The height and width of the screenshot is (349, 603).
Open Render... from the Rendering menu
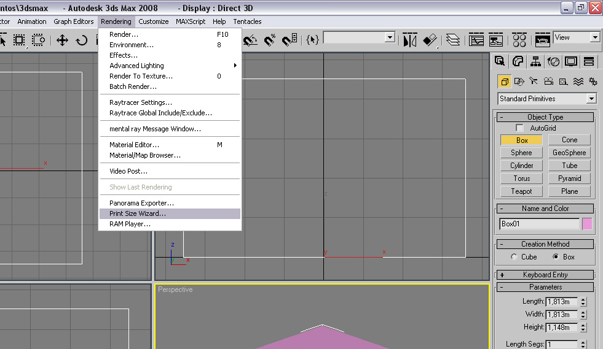[x=170, y=34]
